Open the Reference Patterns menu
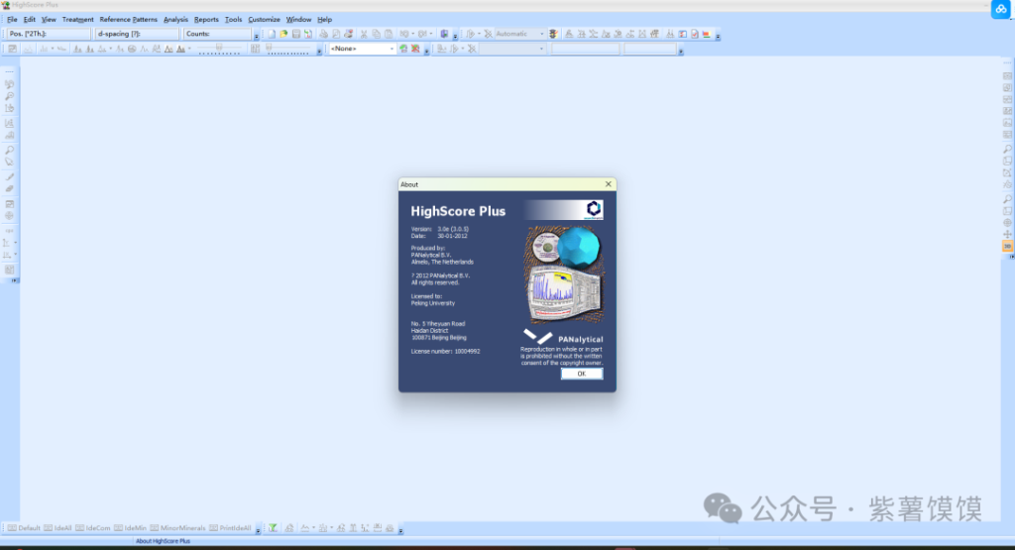The height and width of the screenshot is (550, 1015). 128,19
